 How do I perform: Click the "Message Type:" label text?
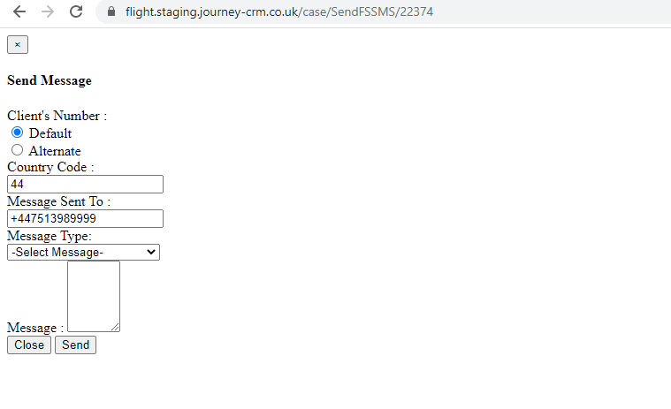(x=50, y=236)
